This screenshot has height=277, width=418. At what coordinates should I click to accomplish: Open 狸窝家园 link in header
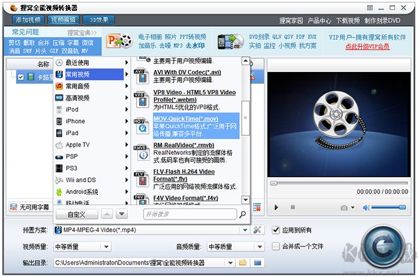(x=291, y=20)
